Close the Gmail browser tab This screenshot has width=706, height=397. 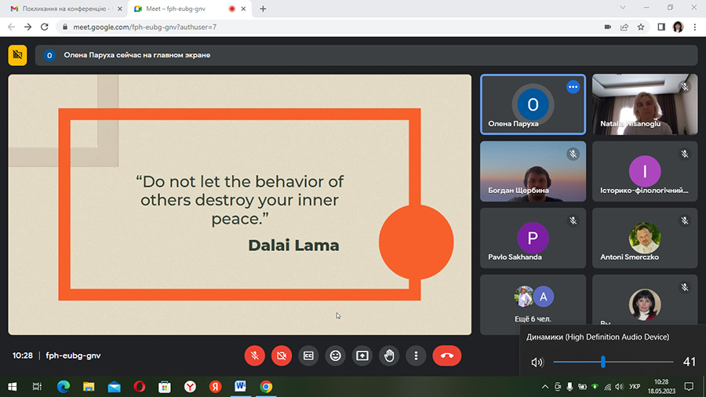pos(120,9)
